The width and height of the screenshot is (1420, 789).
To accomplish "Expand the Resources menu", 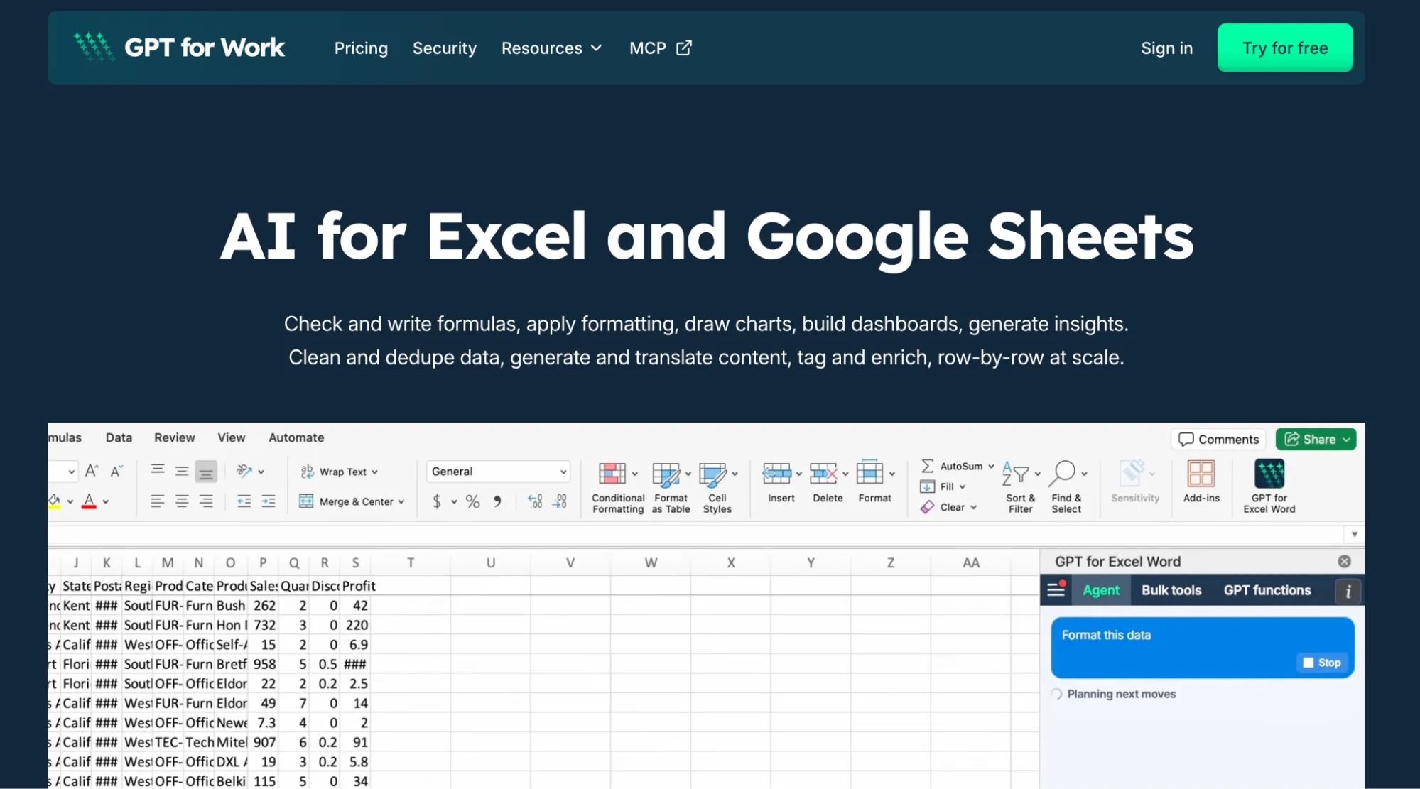I will click(x=552, y=48).
